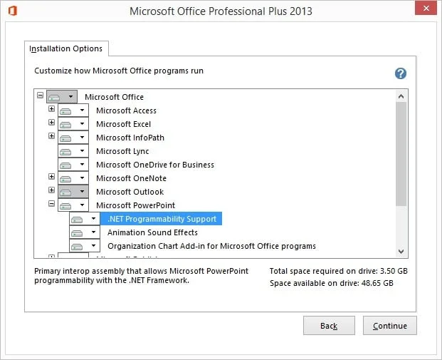The height and width of the screenshot is (360, 442).
Task: Open install dropdown for Organization Chart Add-in
Action: coord(85,246)
